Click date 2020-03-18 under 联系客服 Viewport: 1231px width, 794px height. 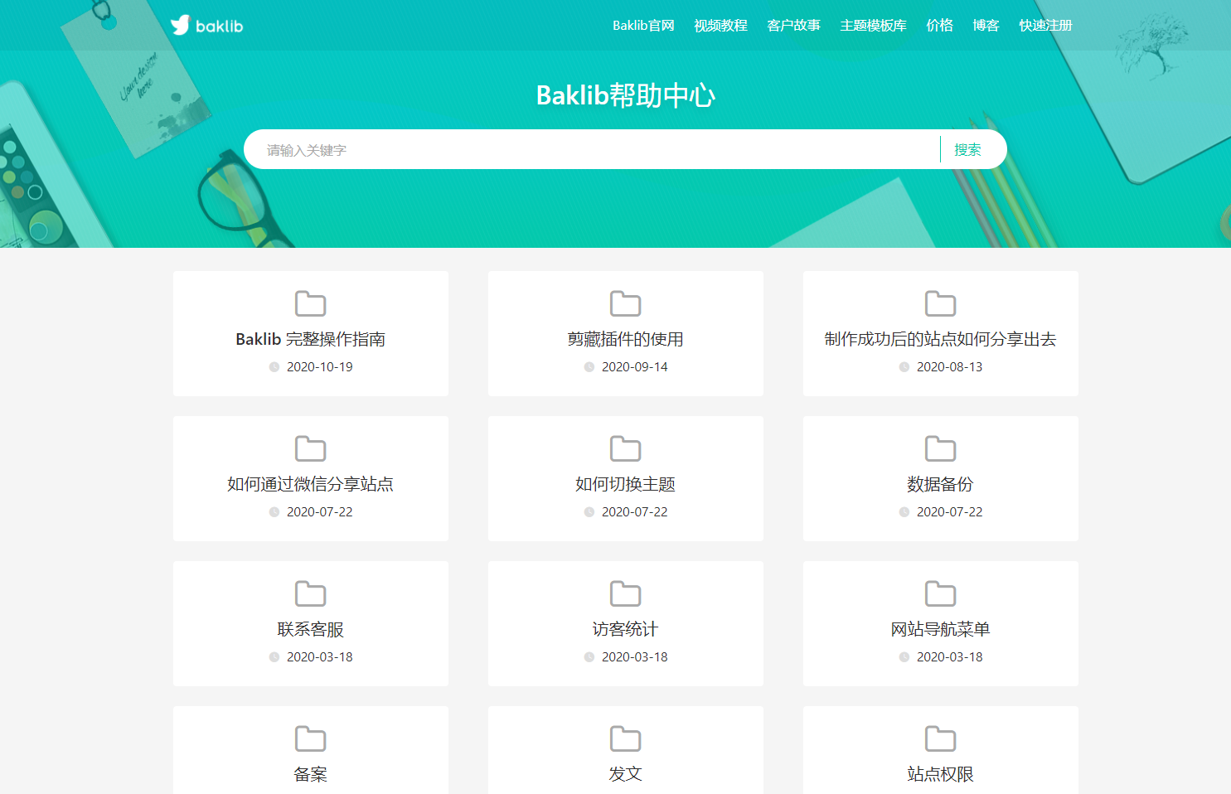(x=320, y=657)
